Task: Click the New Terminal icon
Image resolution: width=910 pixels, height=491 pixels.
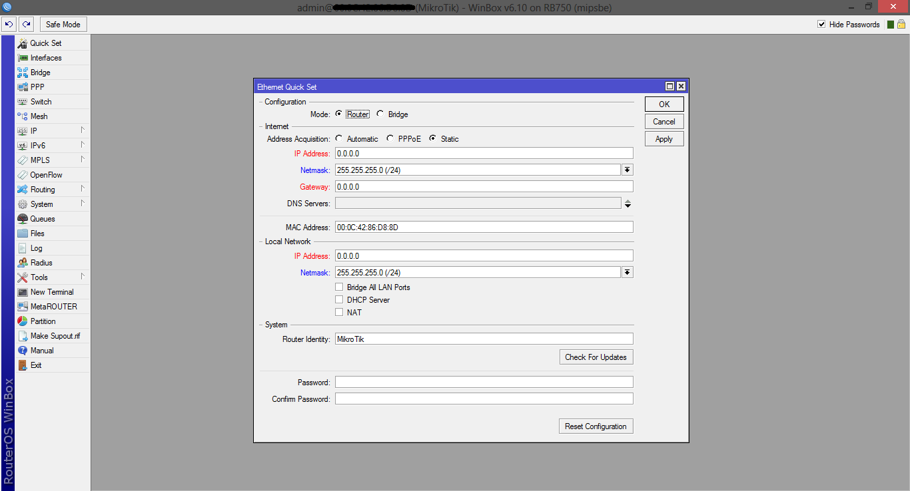Action: [x=23, y=292]
